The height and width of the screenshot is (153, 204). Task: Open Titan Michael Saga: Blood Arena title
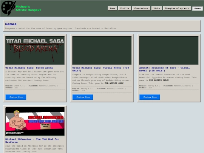(x=29, y=68)
